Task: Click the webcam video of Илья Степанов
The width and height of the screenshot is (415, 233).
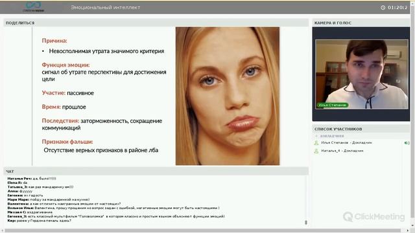Action: coord(362,74)
